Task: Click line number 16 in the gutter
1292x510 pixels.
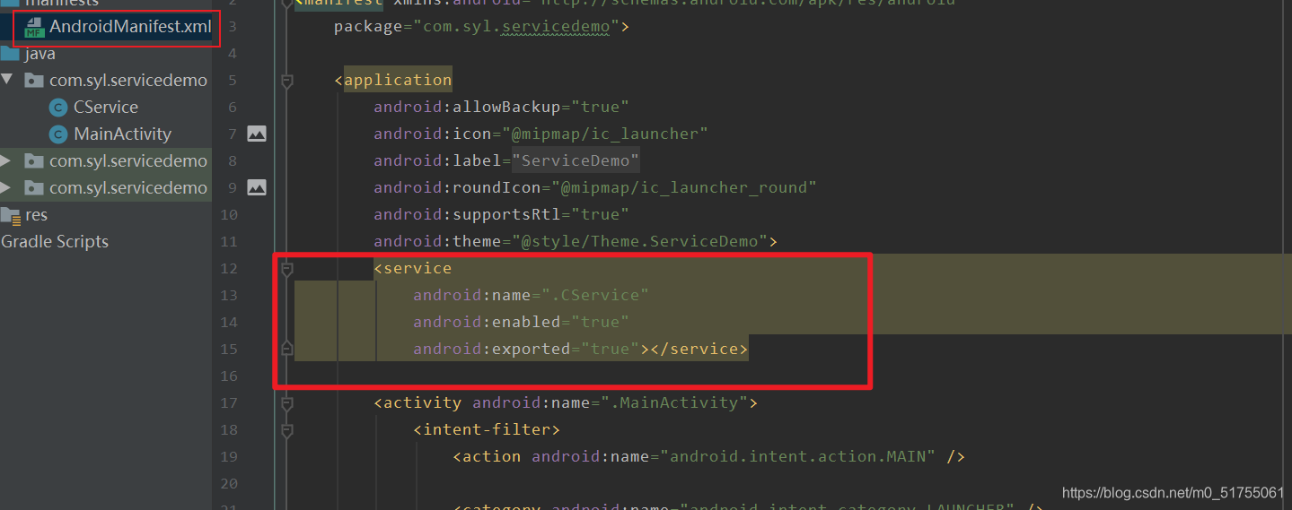Action: pyautogui.click(x=228, y=376)
